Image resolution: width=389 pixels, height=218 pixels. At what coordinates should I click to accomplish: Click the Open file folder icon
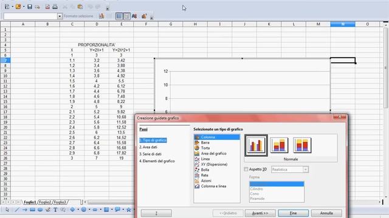click(18, 7)
